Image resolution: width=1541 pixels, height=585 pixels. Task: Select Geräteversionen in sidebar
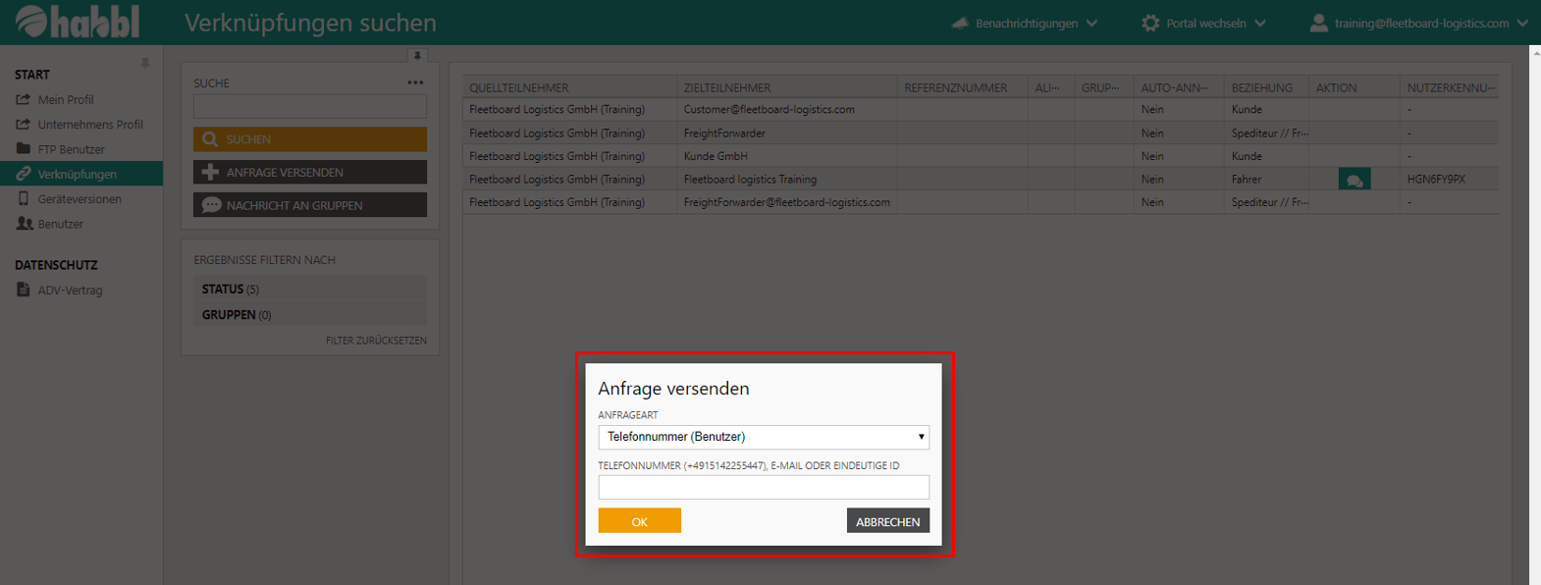pyautogui.click(x=79, y=199)
